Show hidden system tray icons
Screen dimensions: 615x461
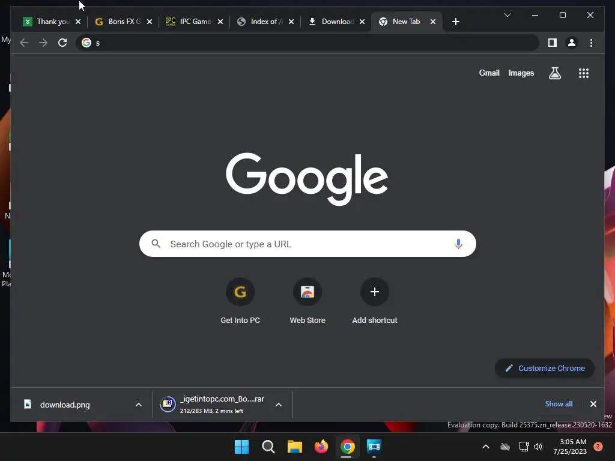[x=485, y=447]
